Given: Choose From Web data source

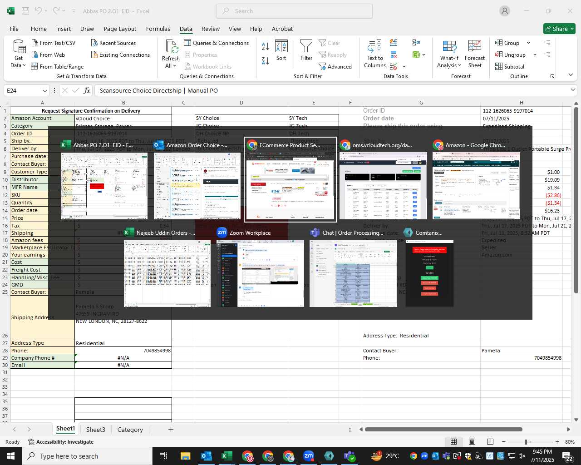Looking at the screenshot, I should [48, 54].
